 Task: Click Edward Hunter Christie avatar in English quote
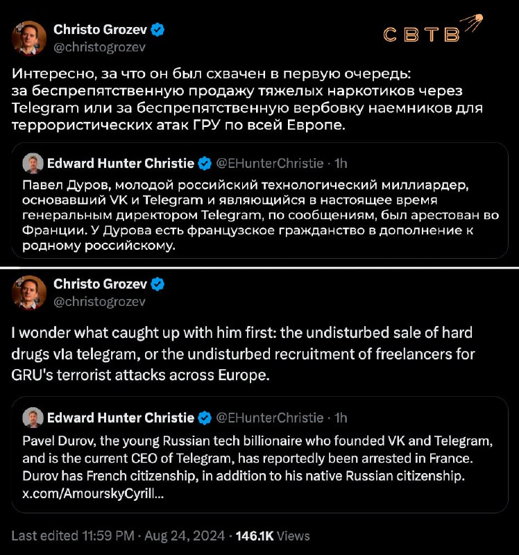[33, 418]
